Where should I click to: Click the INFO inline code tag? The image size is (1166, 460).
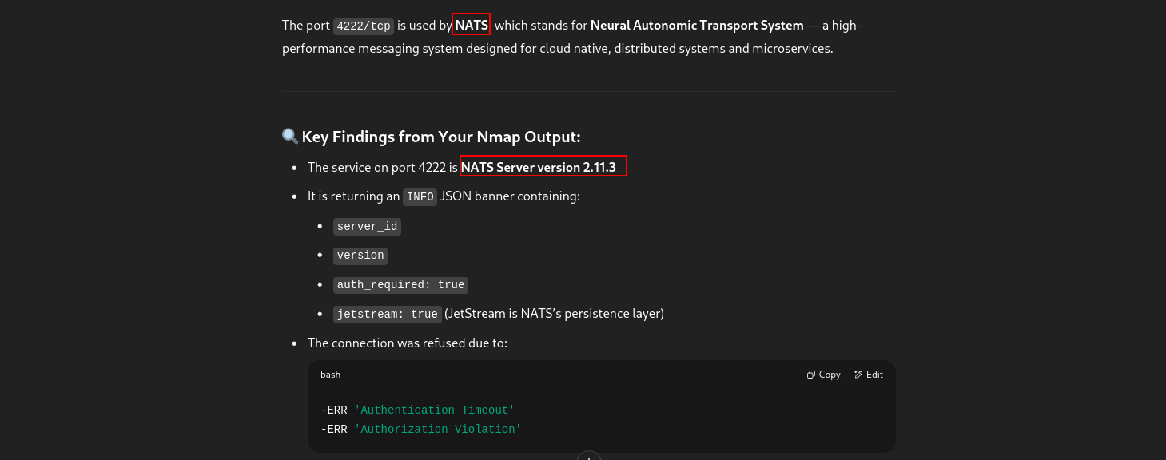click(420, 196)
